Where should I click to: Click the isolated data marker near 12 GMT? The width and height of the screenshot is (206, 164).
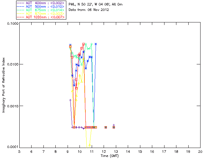pos(106,127)
